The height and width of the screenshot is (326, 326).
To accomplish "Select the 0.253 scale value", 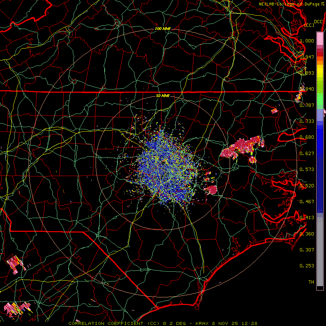I will pos(307,266).
